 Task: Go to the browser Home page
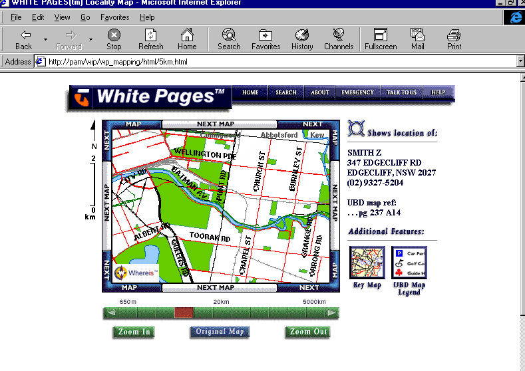pyautogui.click(x=187, y=39)
